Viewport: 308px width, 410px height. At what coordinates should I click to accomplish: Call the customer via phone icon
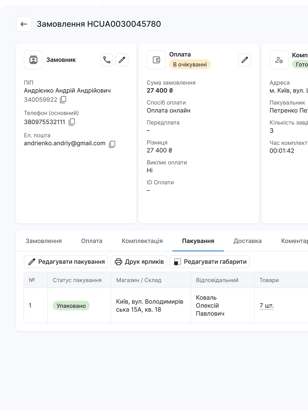click(107, 60)
